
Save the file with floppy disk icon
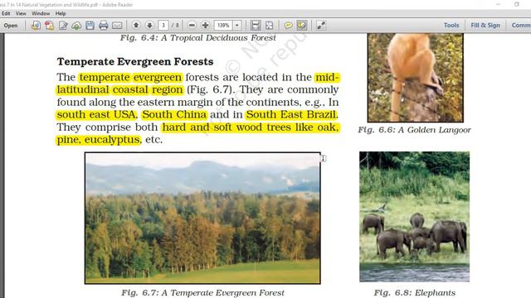coord(90,26)
